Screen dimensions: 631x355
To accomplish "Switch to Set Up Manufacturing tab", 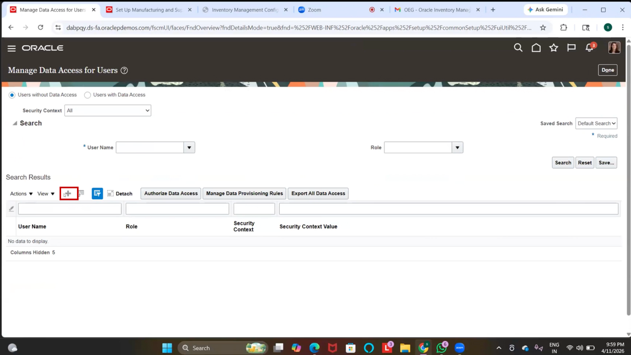I will tap(149, 10).
